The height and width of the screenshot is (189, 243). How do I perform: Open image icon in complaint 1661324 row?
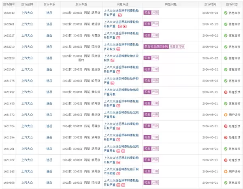[118, 128]
